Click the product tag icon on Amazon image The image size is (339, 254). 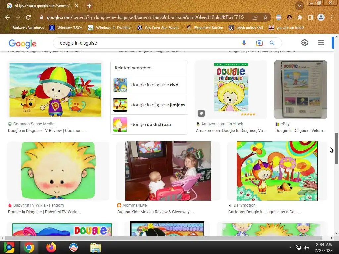pyautogui.click(x=201, y=113)
